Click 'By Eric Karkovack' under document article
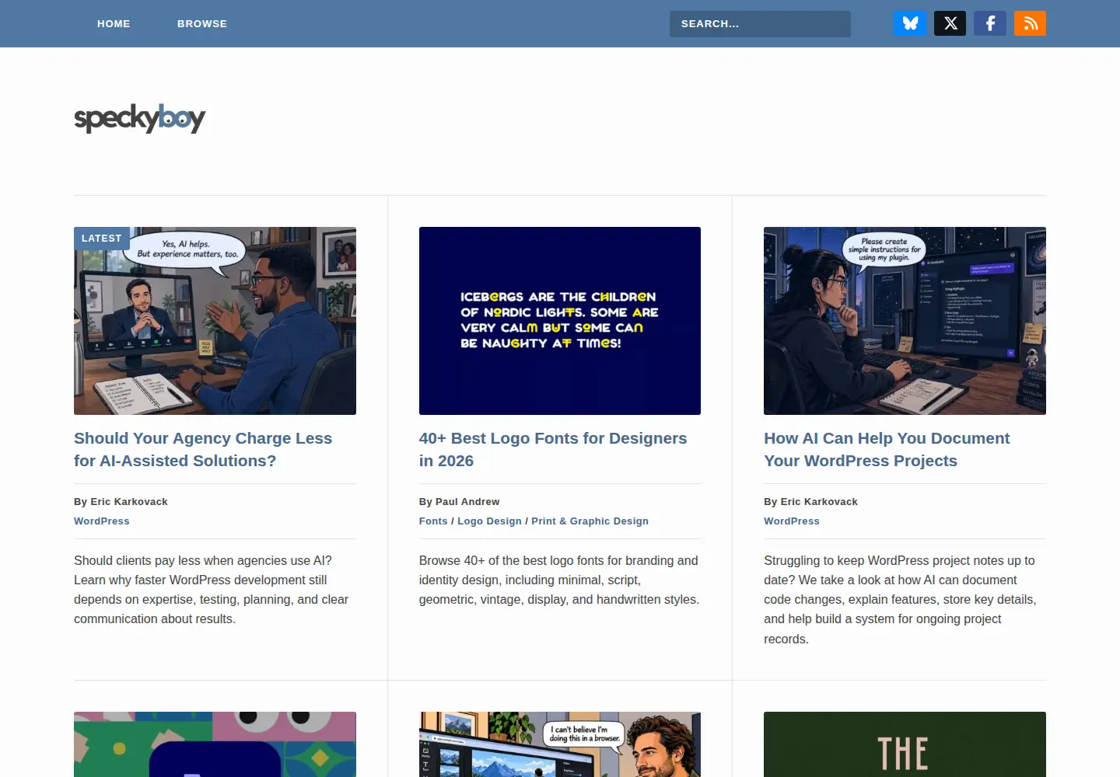1120x777 pixels. coord(810,502)
